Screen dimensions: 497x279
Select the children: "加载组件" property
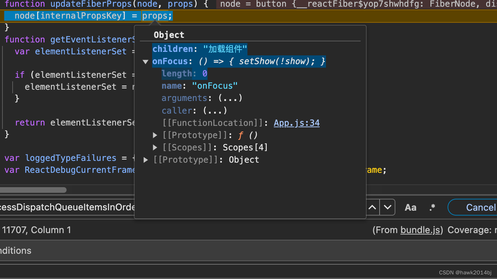click(200, 49)
